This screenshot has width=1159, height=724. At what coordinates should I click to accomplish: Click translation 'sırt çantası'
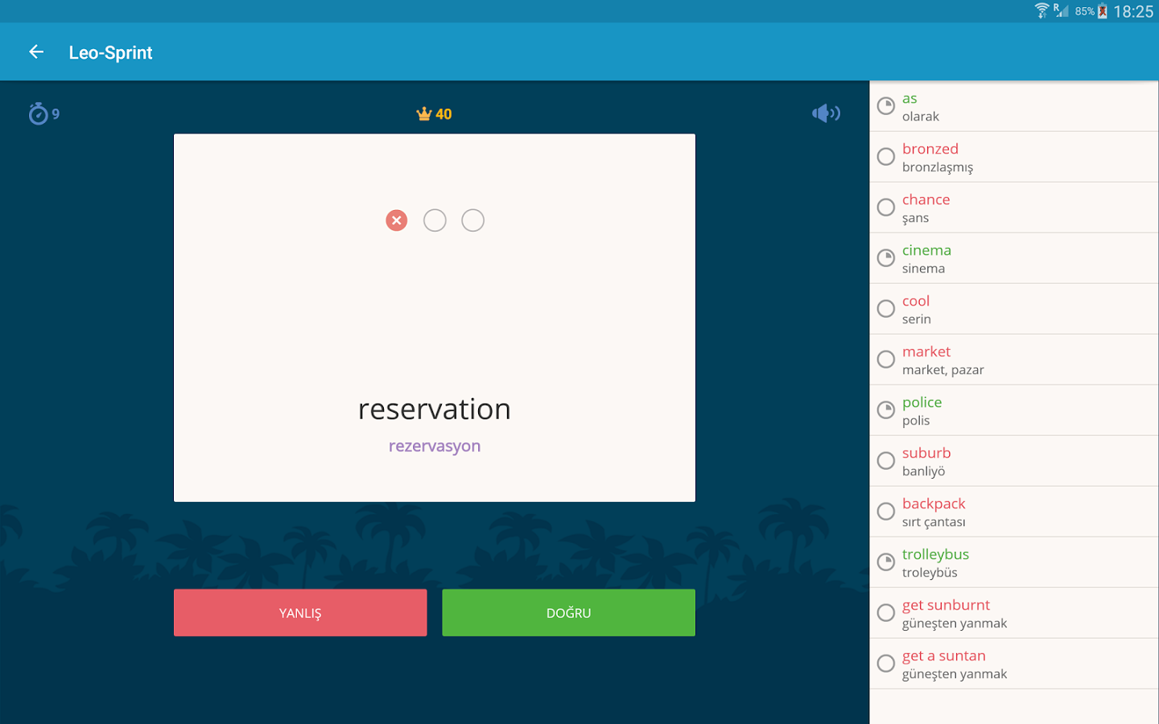[x=934, y=522]
